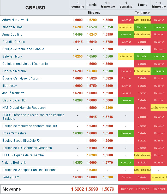The image size is (167, 194).
Task: Click Esteban Mora's 1,6250 weekly level
Action: coord(78,56)
